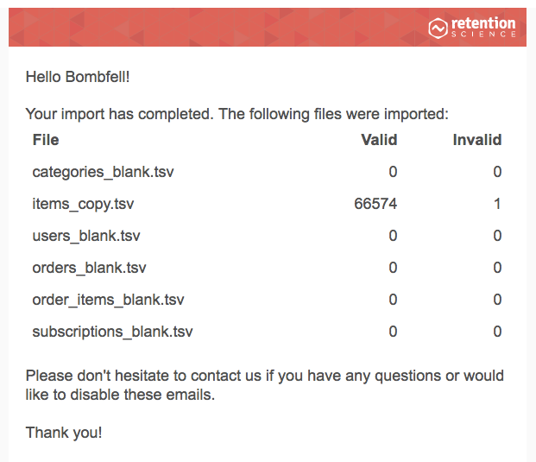This screenshot has height=462, width=536.
Task: Select the orders_blank.tsv file name
Action: 89,268
